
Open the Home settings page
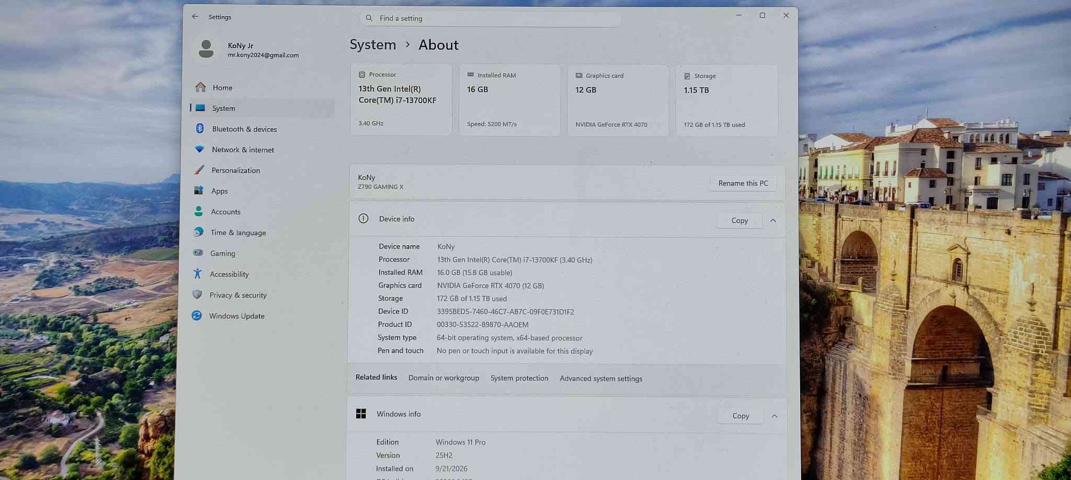pyautogui.click(x=263, y=88)
